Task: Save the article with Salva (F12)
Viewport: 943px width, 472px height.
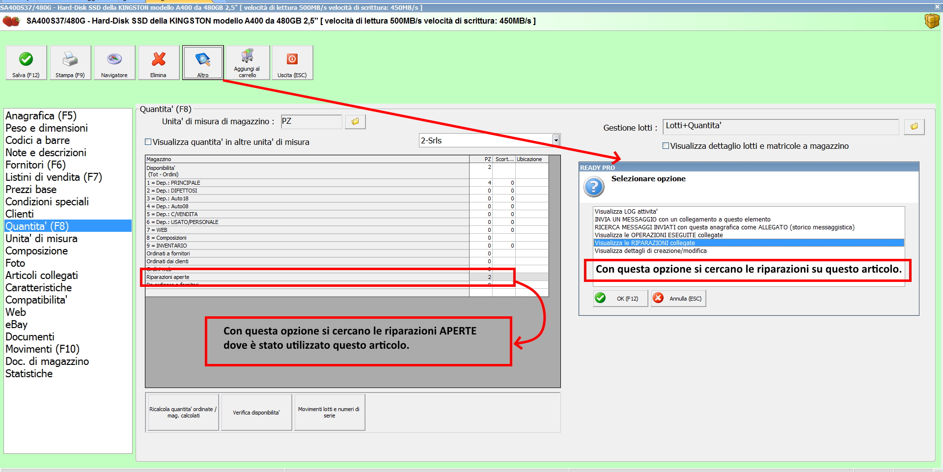Action: coord(26,62)
